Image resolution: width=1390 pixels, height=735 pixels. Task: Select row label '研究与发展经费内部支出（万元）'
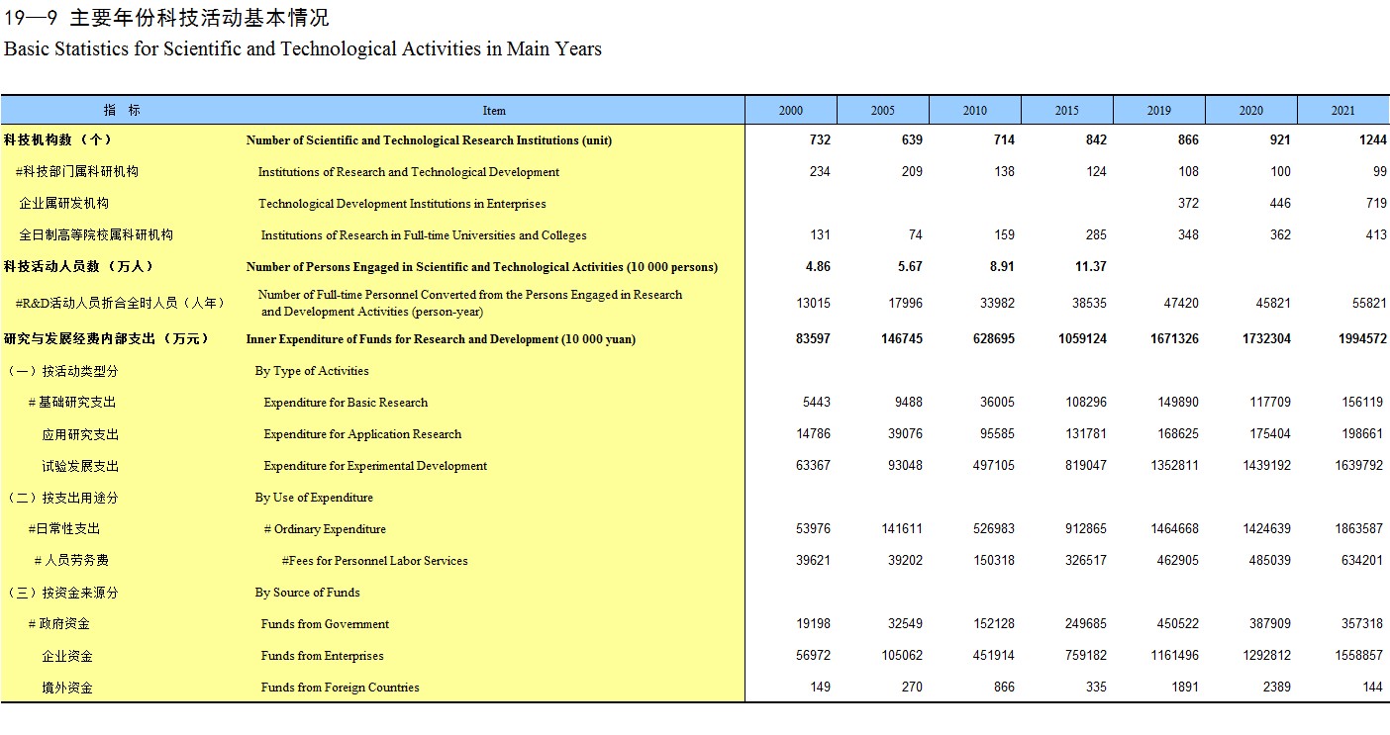[x=107, y=339]
